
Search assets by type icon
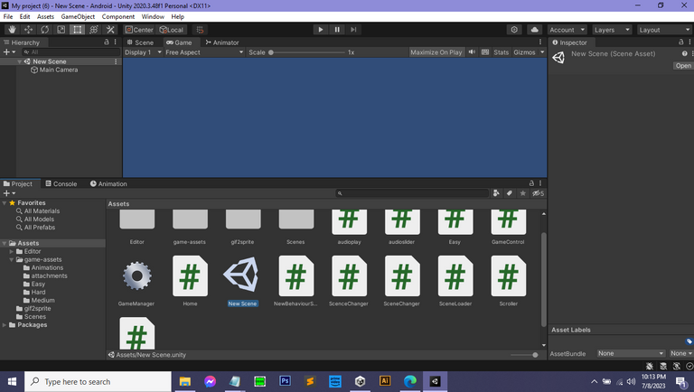pos(496,193)
